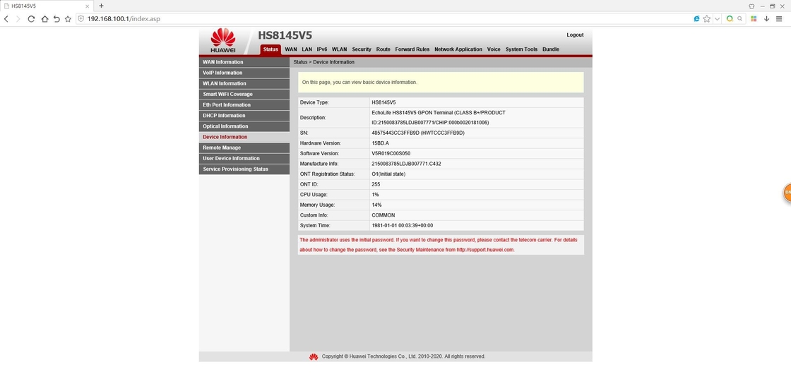This screenshot has width=791, height=391.
Task: Expand the address bar dropdown chevron
Action: [717, 18]
